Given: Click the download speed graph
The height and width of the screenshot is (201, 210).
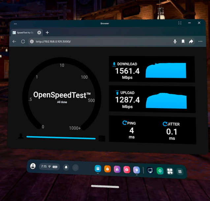Looking at the screenshot, I should click(166, 70).
